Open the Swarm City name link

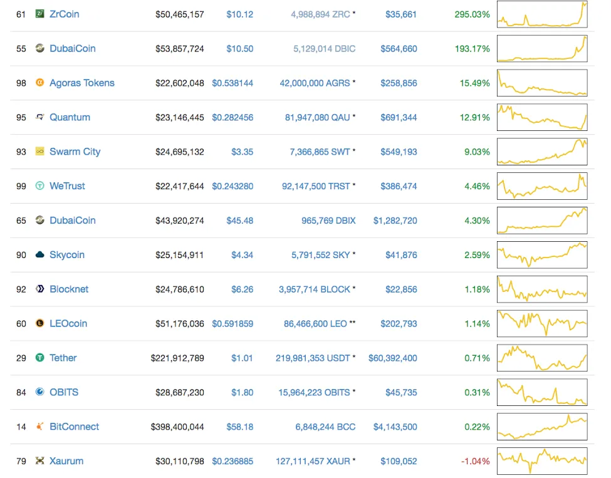coord(75,151)
